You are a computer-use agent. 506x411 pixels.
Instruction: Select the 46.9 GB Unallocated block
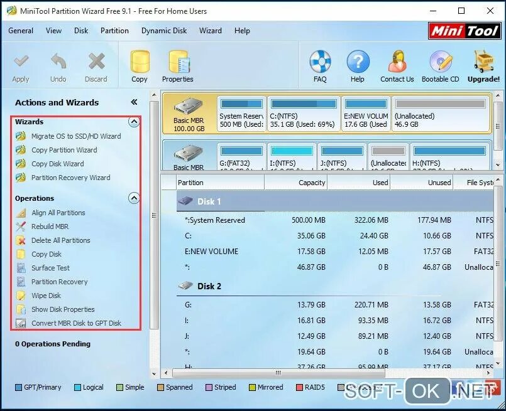(441, 114)
